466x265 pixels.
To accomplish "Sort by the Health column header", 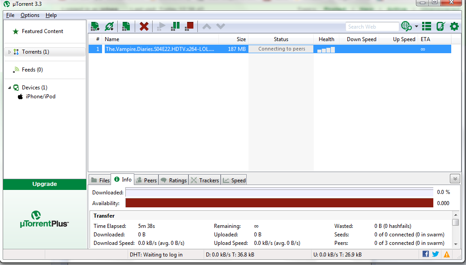I will [x=326, y=39].
